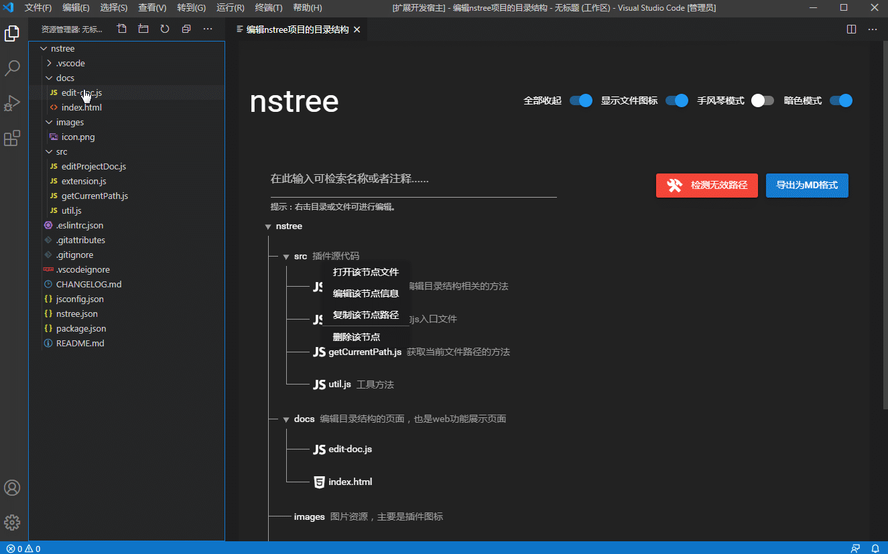Open the Manage settings gear
The width and height of the screenshot is (888, 554).
[12, 522]
